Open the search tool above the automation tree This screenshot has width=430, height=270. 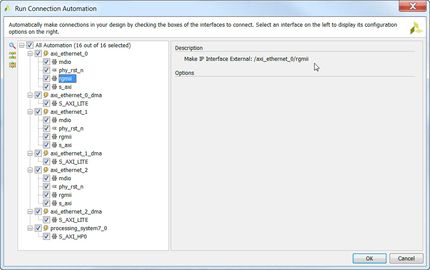[x=12, y=46]
